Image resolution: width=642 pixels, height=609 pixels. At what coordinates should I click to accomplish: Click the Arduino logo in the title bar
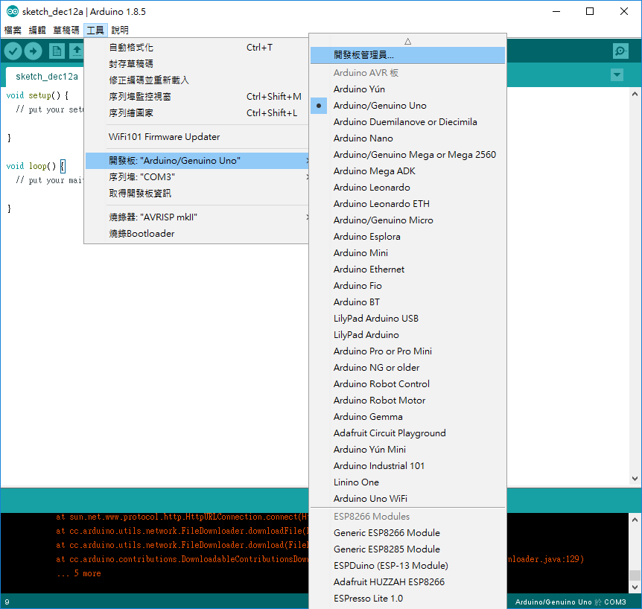point(12,11)
